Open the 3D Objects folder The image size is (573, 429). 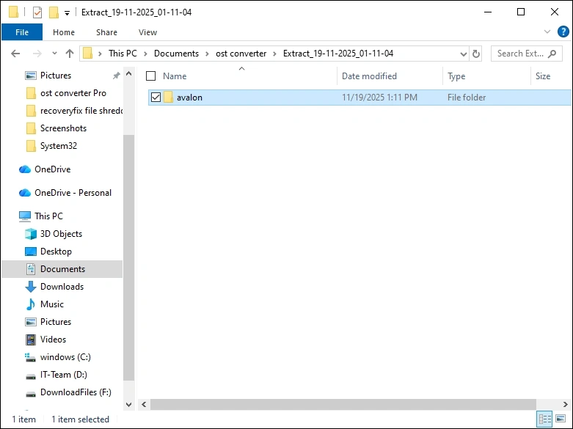pyautogui.click(x=61, y=234)
